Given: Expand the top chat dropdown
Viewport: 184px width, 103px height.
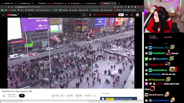Looking at the screenshot, I should pos(106,94).
